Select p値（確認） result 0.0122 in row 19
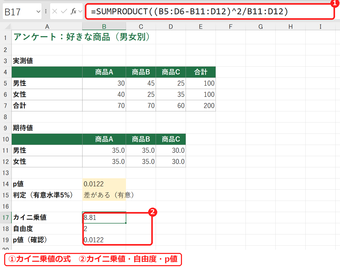340x268 pixels. (x=104, y=240)
